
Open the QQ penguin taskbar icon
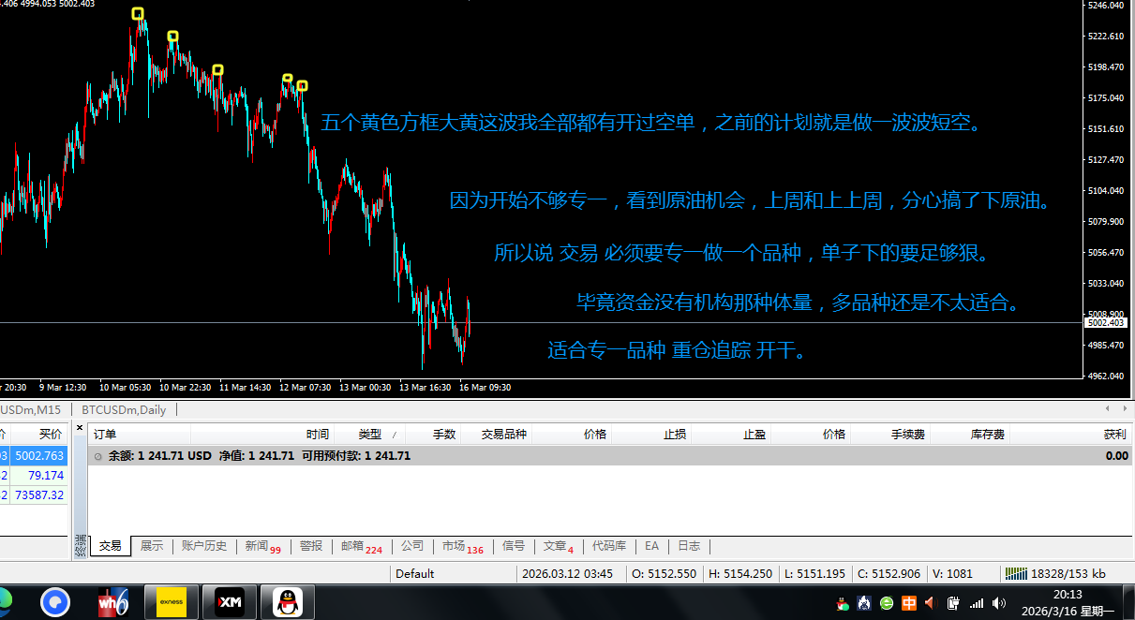click(287, 602)
